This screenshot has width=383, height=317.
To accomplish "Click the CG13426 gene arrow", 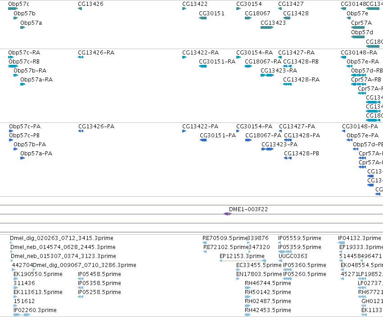I will (80, 9).
